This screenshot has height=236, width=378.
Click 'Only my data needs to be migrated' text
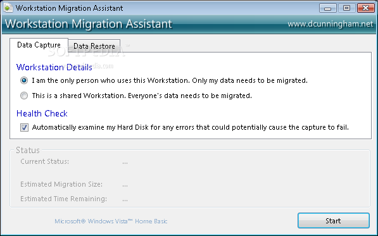pos(249,80)
